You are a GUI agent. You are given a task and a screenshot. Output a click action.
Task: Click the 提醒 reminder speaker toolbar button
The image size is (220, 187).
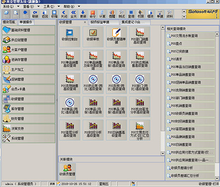[x=112, y=14]
